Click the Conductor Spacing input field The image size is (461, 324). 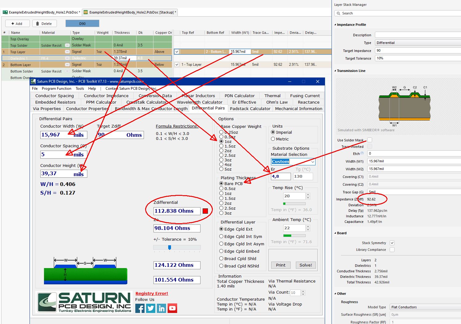pos(64,154)
